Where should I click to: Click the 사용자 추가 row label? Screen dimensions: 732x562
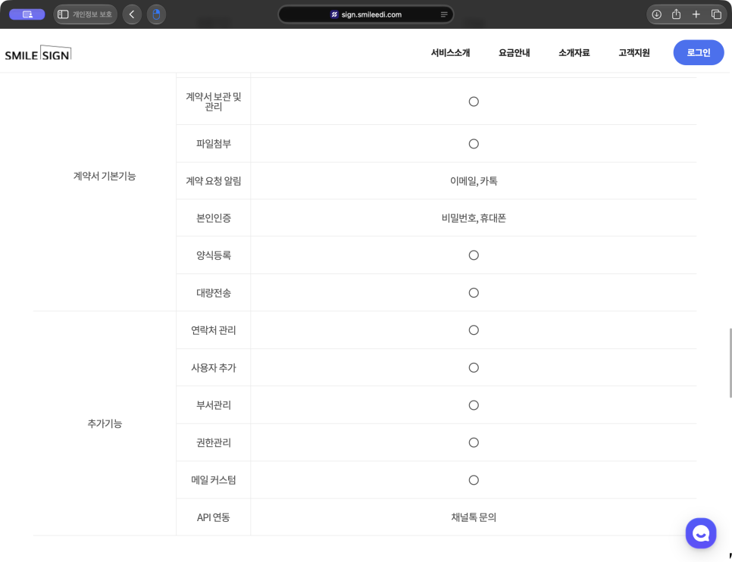[214, 368]
